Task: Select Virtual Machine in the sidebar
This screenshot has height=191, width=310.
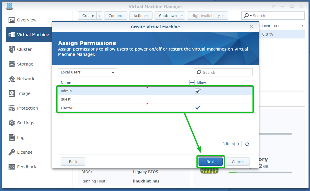Action: [29, 35]
